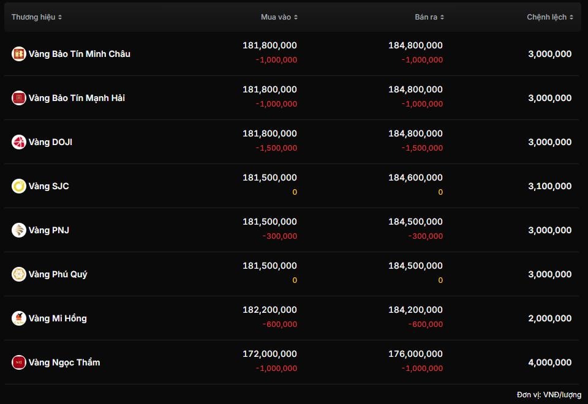Select the Vàng SJC brand name

pos(48,186)
